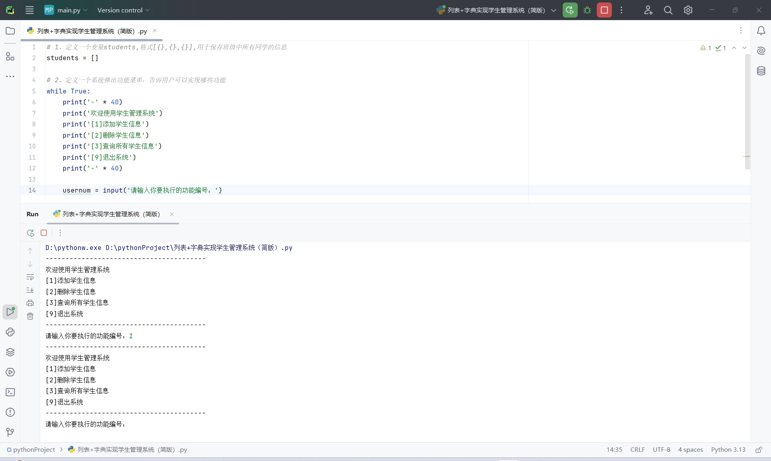
Task: Click Python 3.13 interpreter in status bar
Action: pyautogui.click(x=728, y=450)
